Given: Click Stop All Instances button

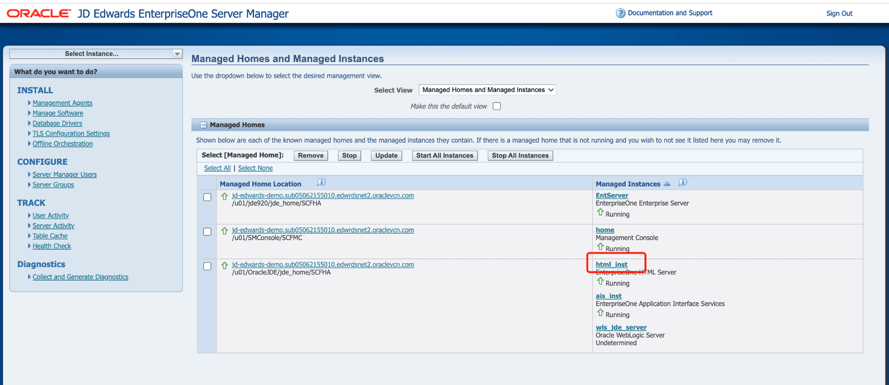Looking at the screenshot, I should tap(520, 155).
